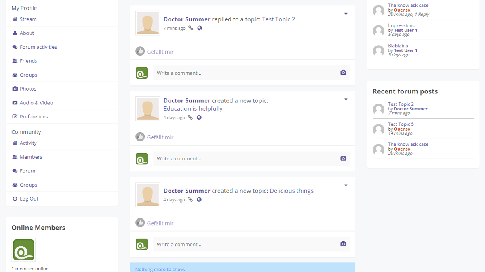Click Gefällt mir on Test Topic 2 post
485x272 pixels.
[160, 52]
